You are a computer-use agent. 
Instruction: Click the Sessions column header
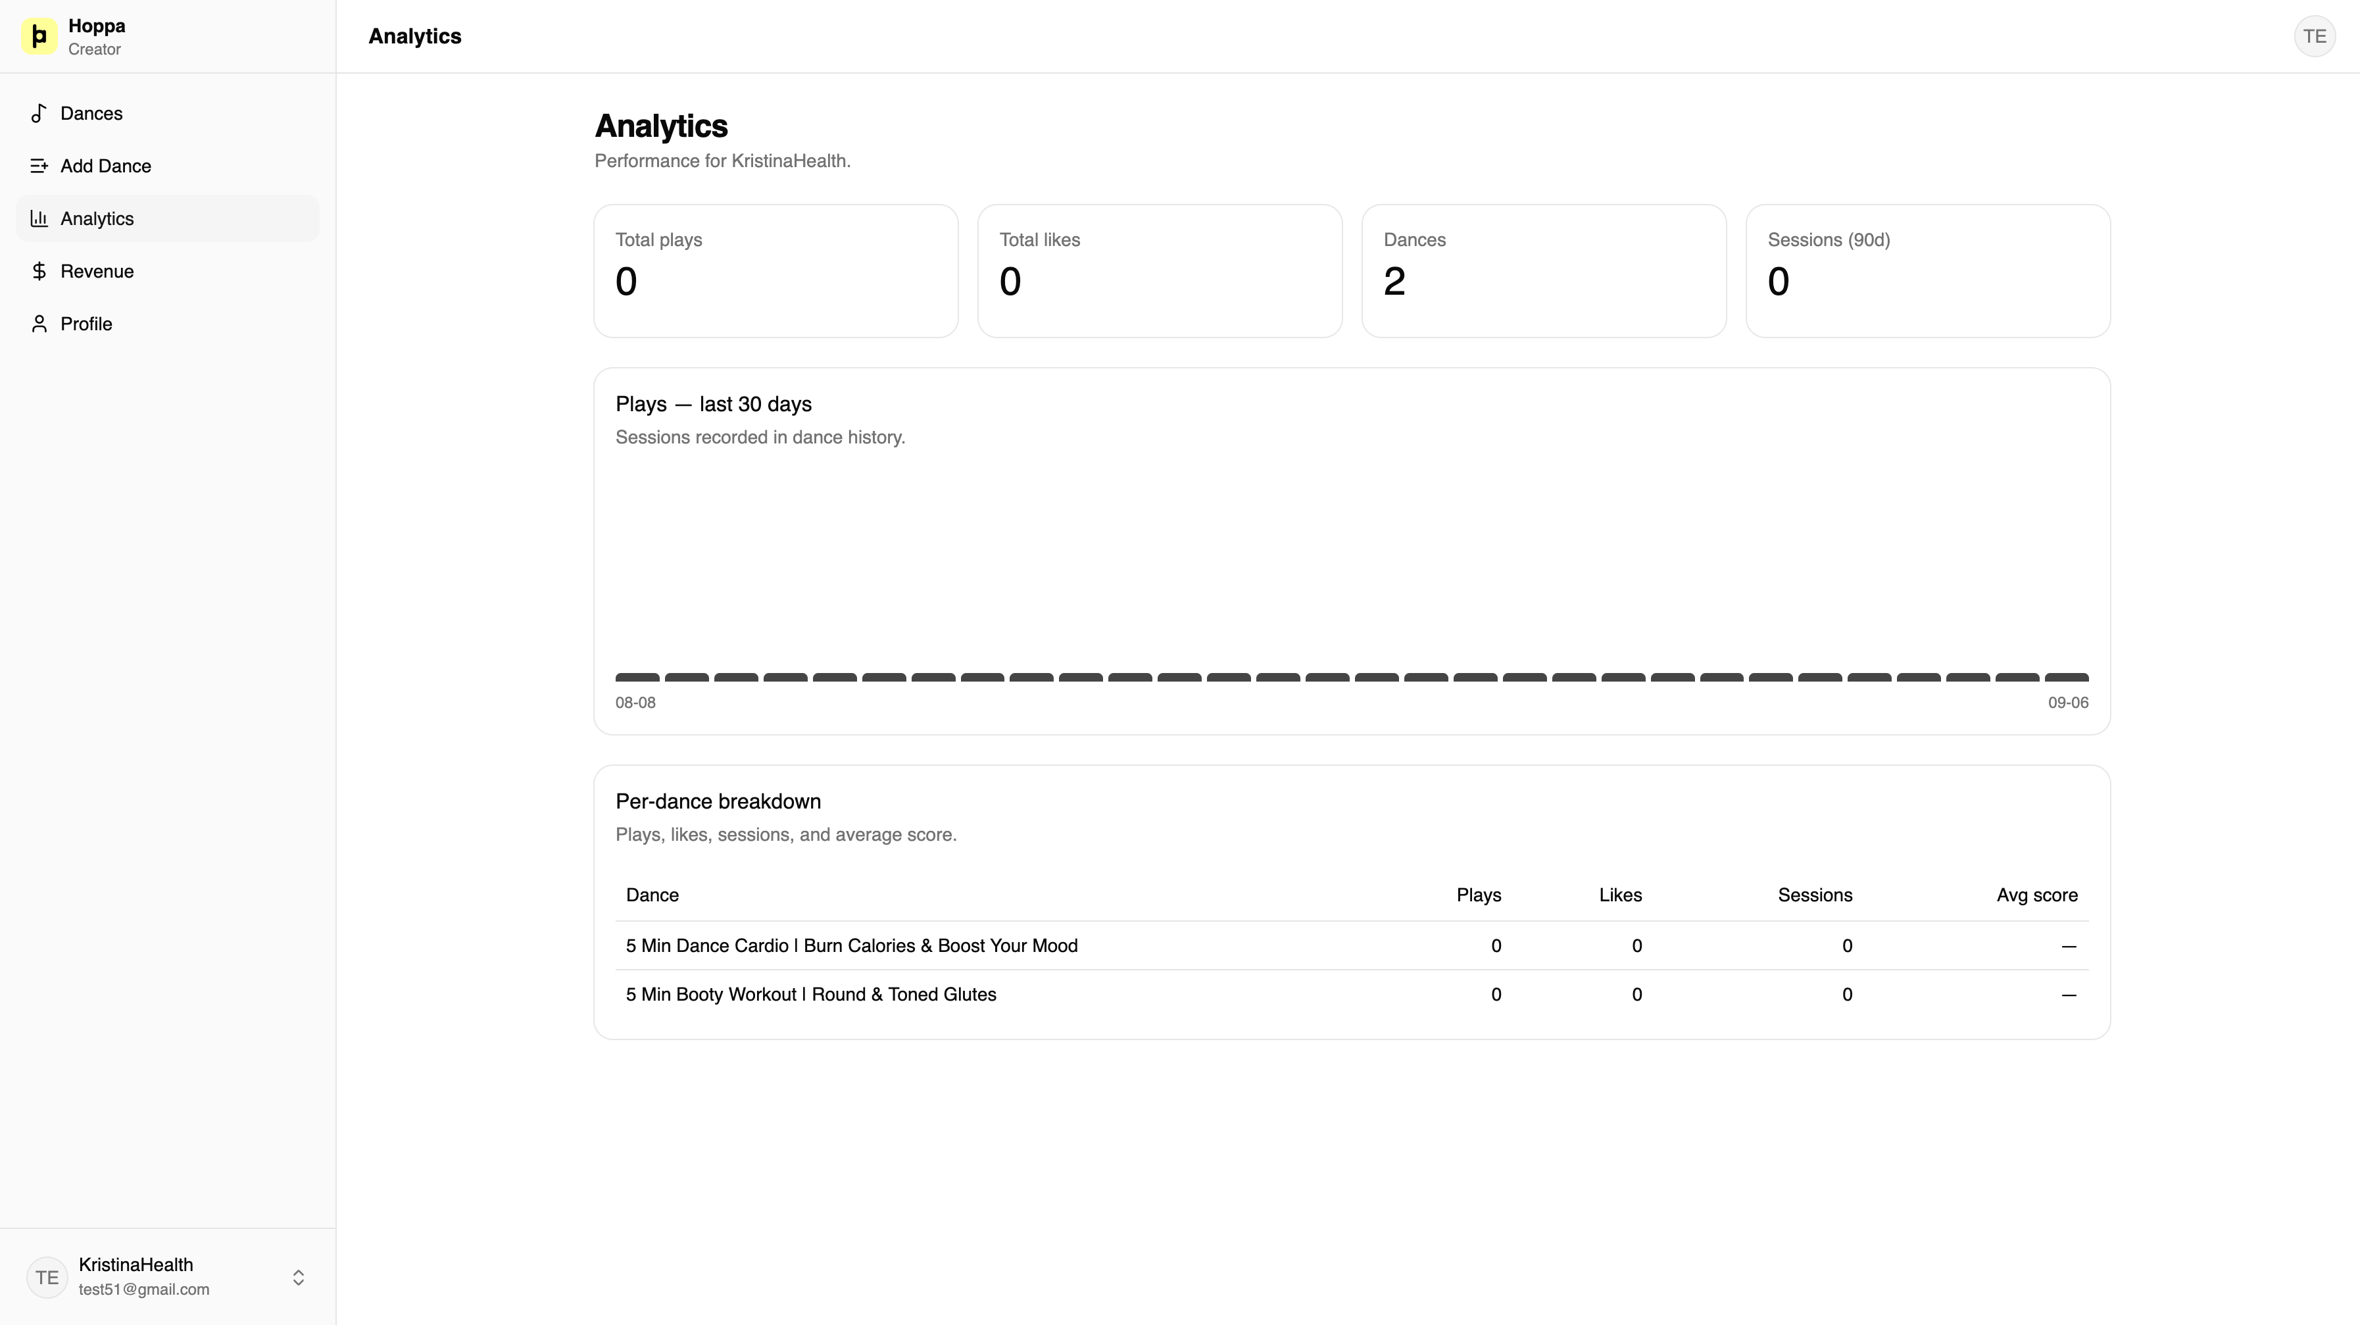coord(1815,895)
